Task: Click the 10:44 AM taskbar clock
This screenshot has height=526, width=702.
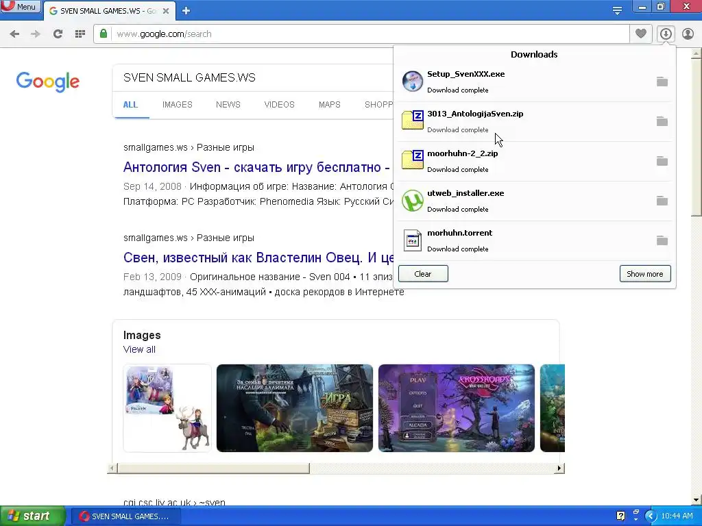Action: pyautogui.click(x=677, y=516)
